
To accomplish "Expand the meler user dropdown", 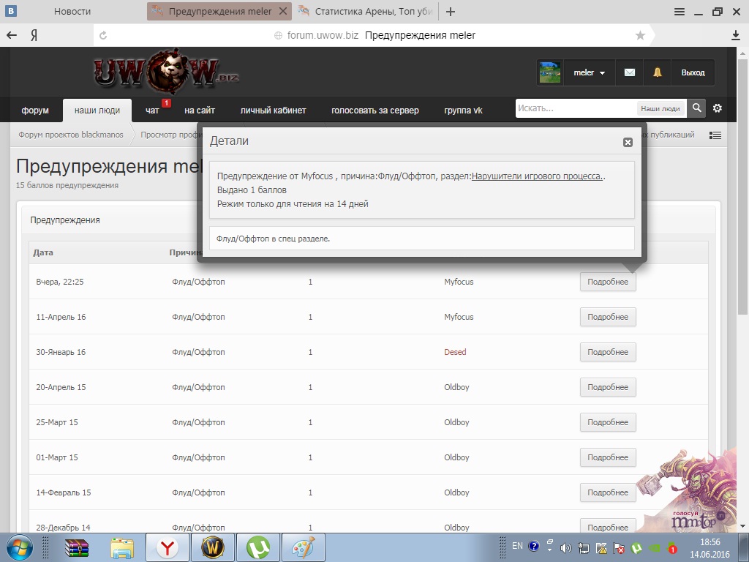I will point(589,72).
